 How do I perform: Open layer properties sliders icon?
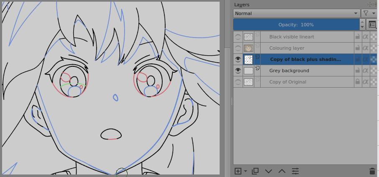tap(295, 171)
